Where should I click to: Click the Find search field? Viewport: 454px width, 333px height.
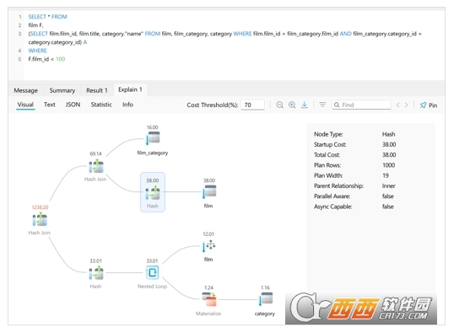362,105
